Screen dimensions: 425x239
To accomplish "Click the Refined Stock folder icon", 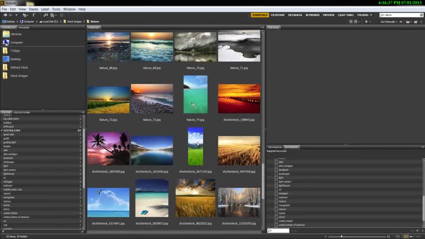I will [x=6, y=67].
